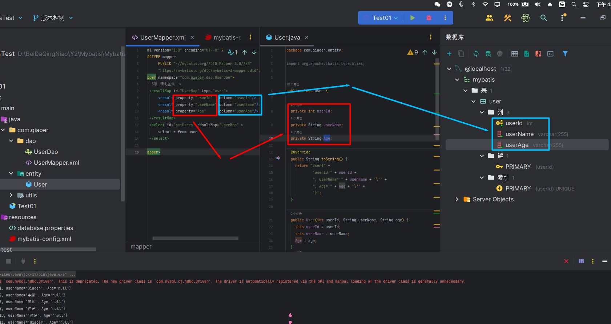Click the XML editor horizontal scrollbar
Viewport: 611px width, 324px height.
click(x=196, y=238)
